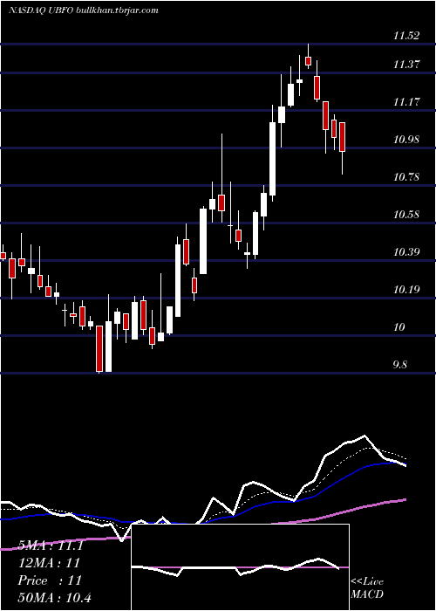The image size is (436, 611).
Task: Click the 10.78 price axis label
Action: click(406, 177)
